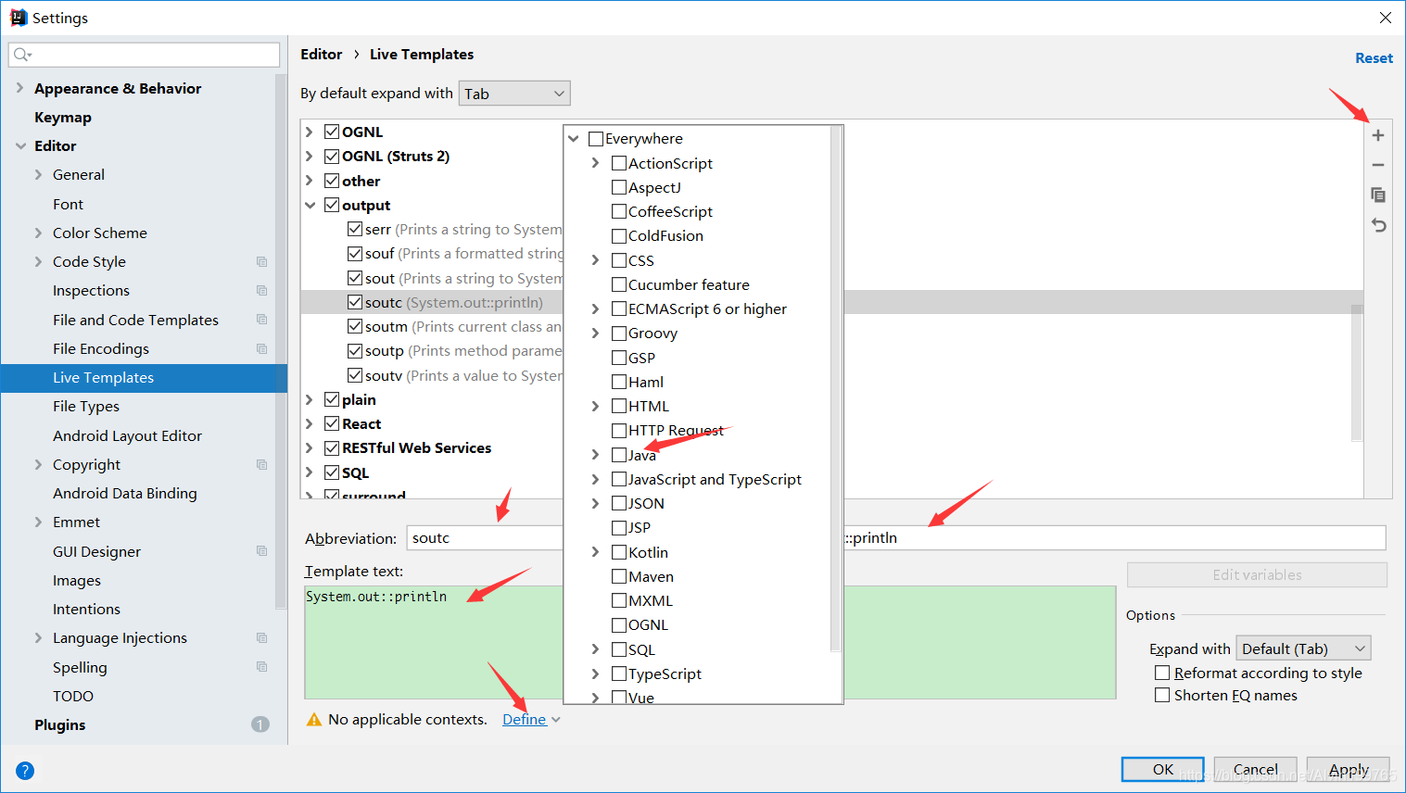1406x793 pixels.
Task: Apply the settings changes
Action: pyautogui.click(x=1349, y=770)
